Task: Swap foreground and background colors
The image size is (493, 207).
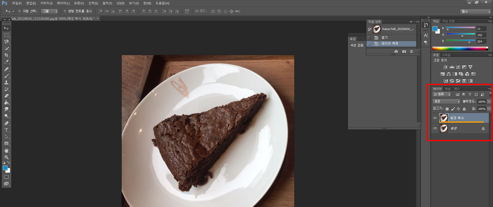Action: coord(8,162)
